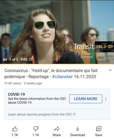Screen dimensions: 114x139
Task: Click the LEARN MORE button
Action: [x=86, y=99]
